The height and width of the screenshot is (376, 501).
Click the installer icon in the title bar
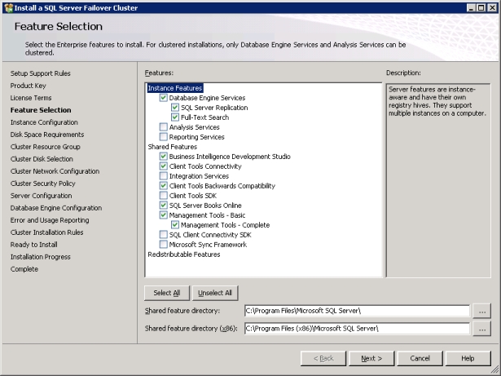[x=7, y=7]
